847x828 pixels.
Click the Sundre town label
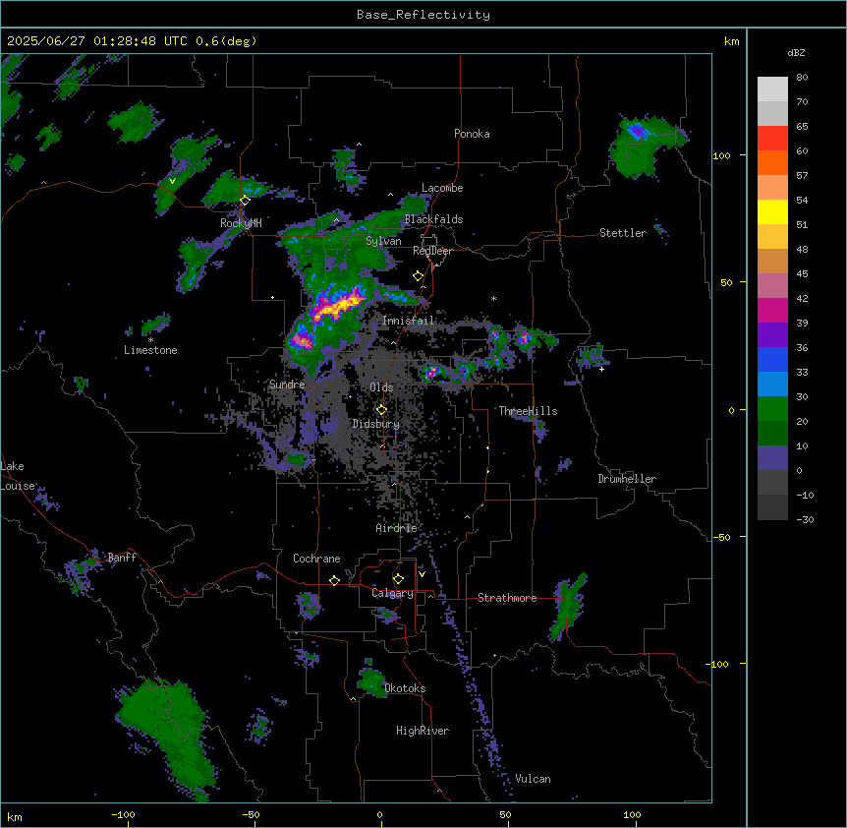coord(287,384)
